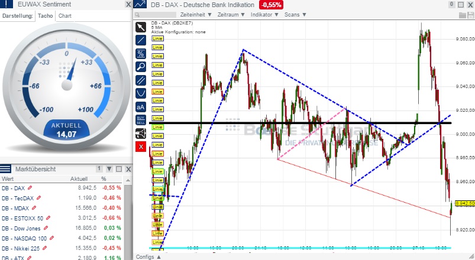This screenshot has height=260, width=475.
Task: Click NASDAQ 100 change 0,02 %
Action: pos(112,238)
